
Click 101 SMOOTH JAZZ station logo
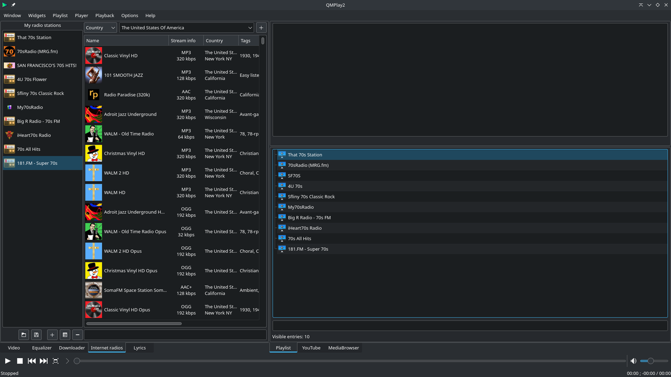93,75
